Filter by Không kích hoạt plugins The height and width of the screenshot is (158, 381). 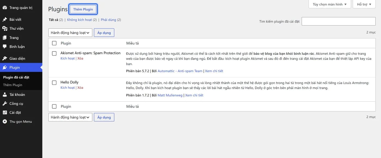(79, 20)
